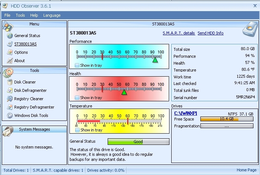The image size is (260, 175).
Task: Click the Health value 57 %
Action: (250, 62)
